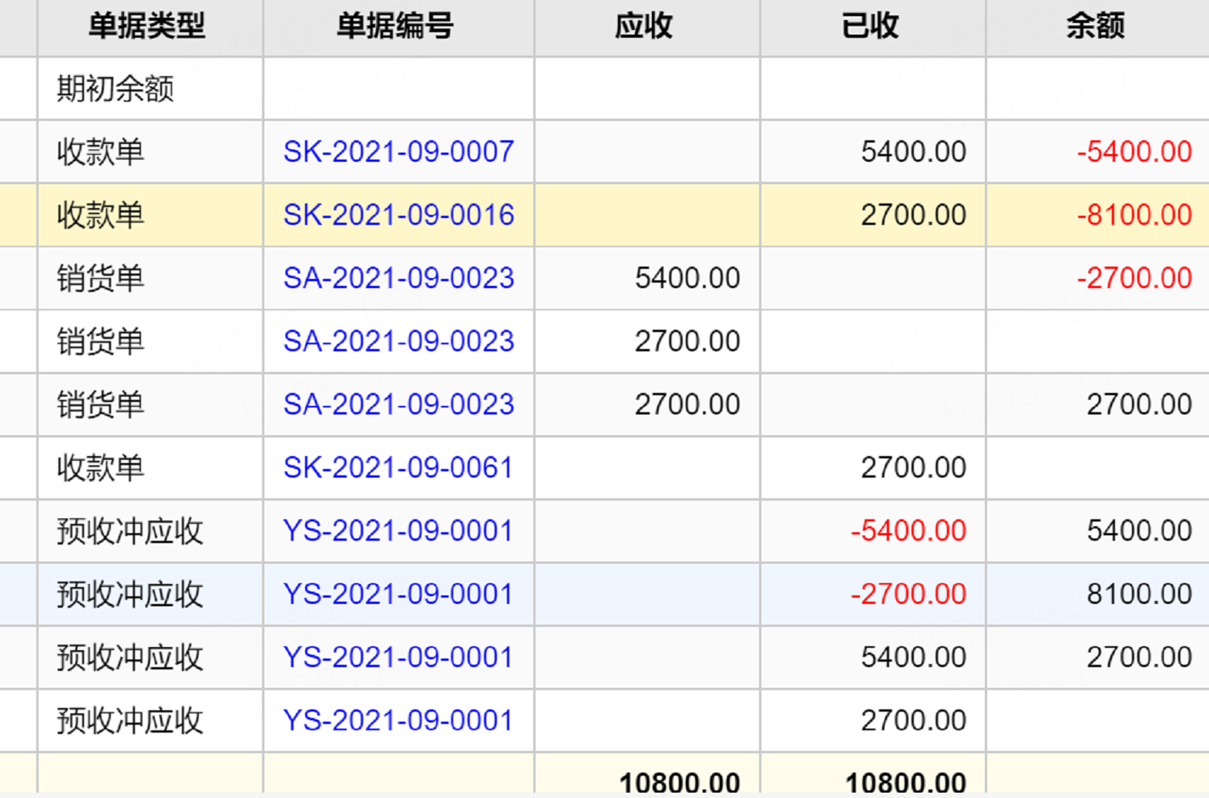The width and height of the screenshot is (1209, 798).
Task: Click the red -2700.00 value in 余额 column
Action: (x=1134, y=278)
